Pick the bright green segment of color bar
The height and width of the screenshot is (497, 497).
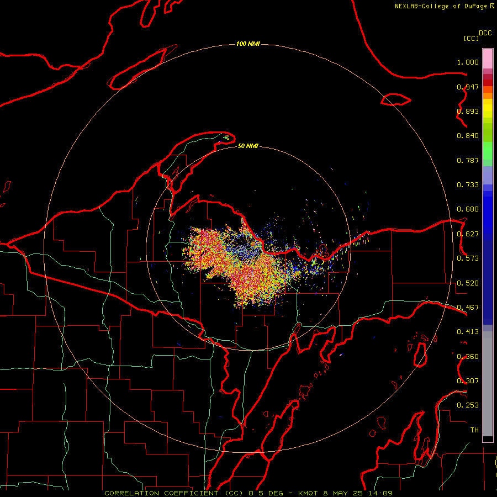click(x=488, y=151)
